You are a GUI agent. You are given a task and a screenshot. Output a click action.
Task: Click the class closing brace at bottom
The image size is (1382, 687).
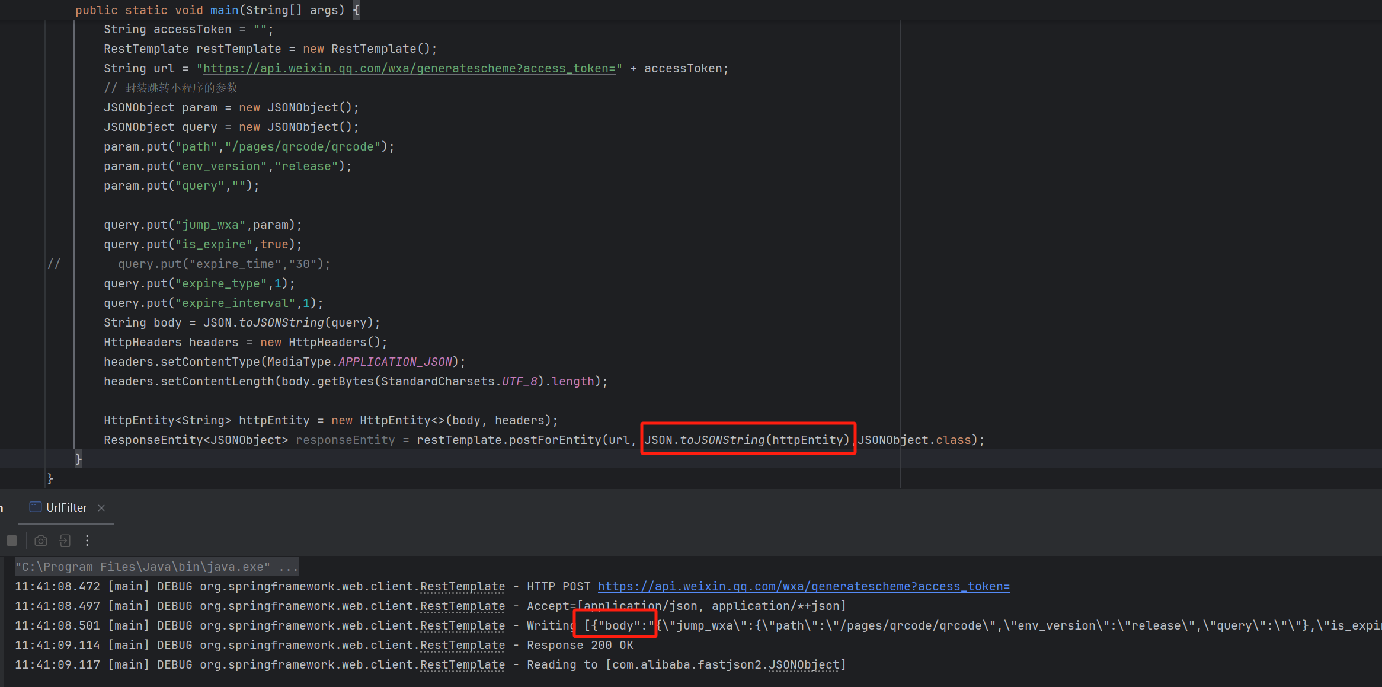(50, 478)
